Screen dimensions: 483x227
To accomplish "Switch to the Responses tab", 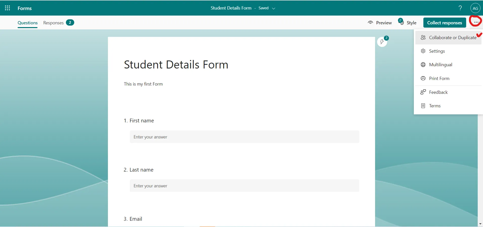I will (x=53, y=23).
